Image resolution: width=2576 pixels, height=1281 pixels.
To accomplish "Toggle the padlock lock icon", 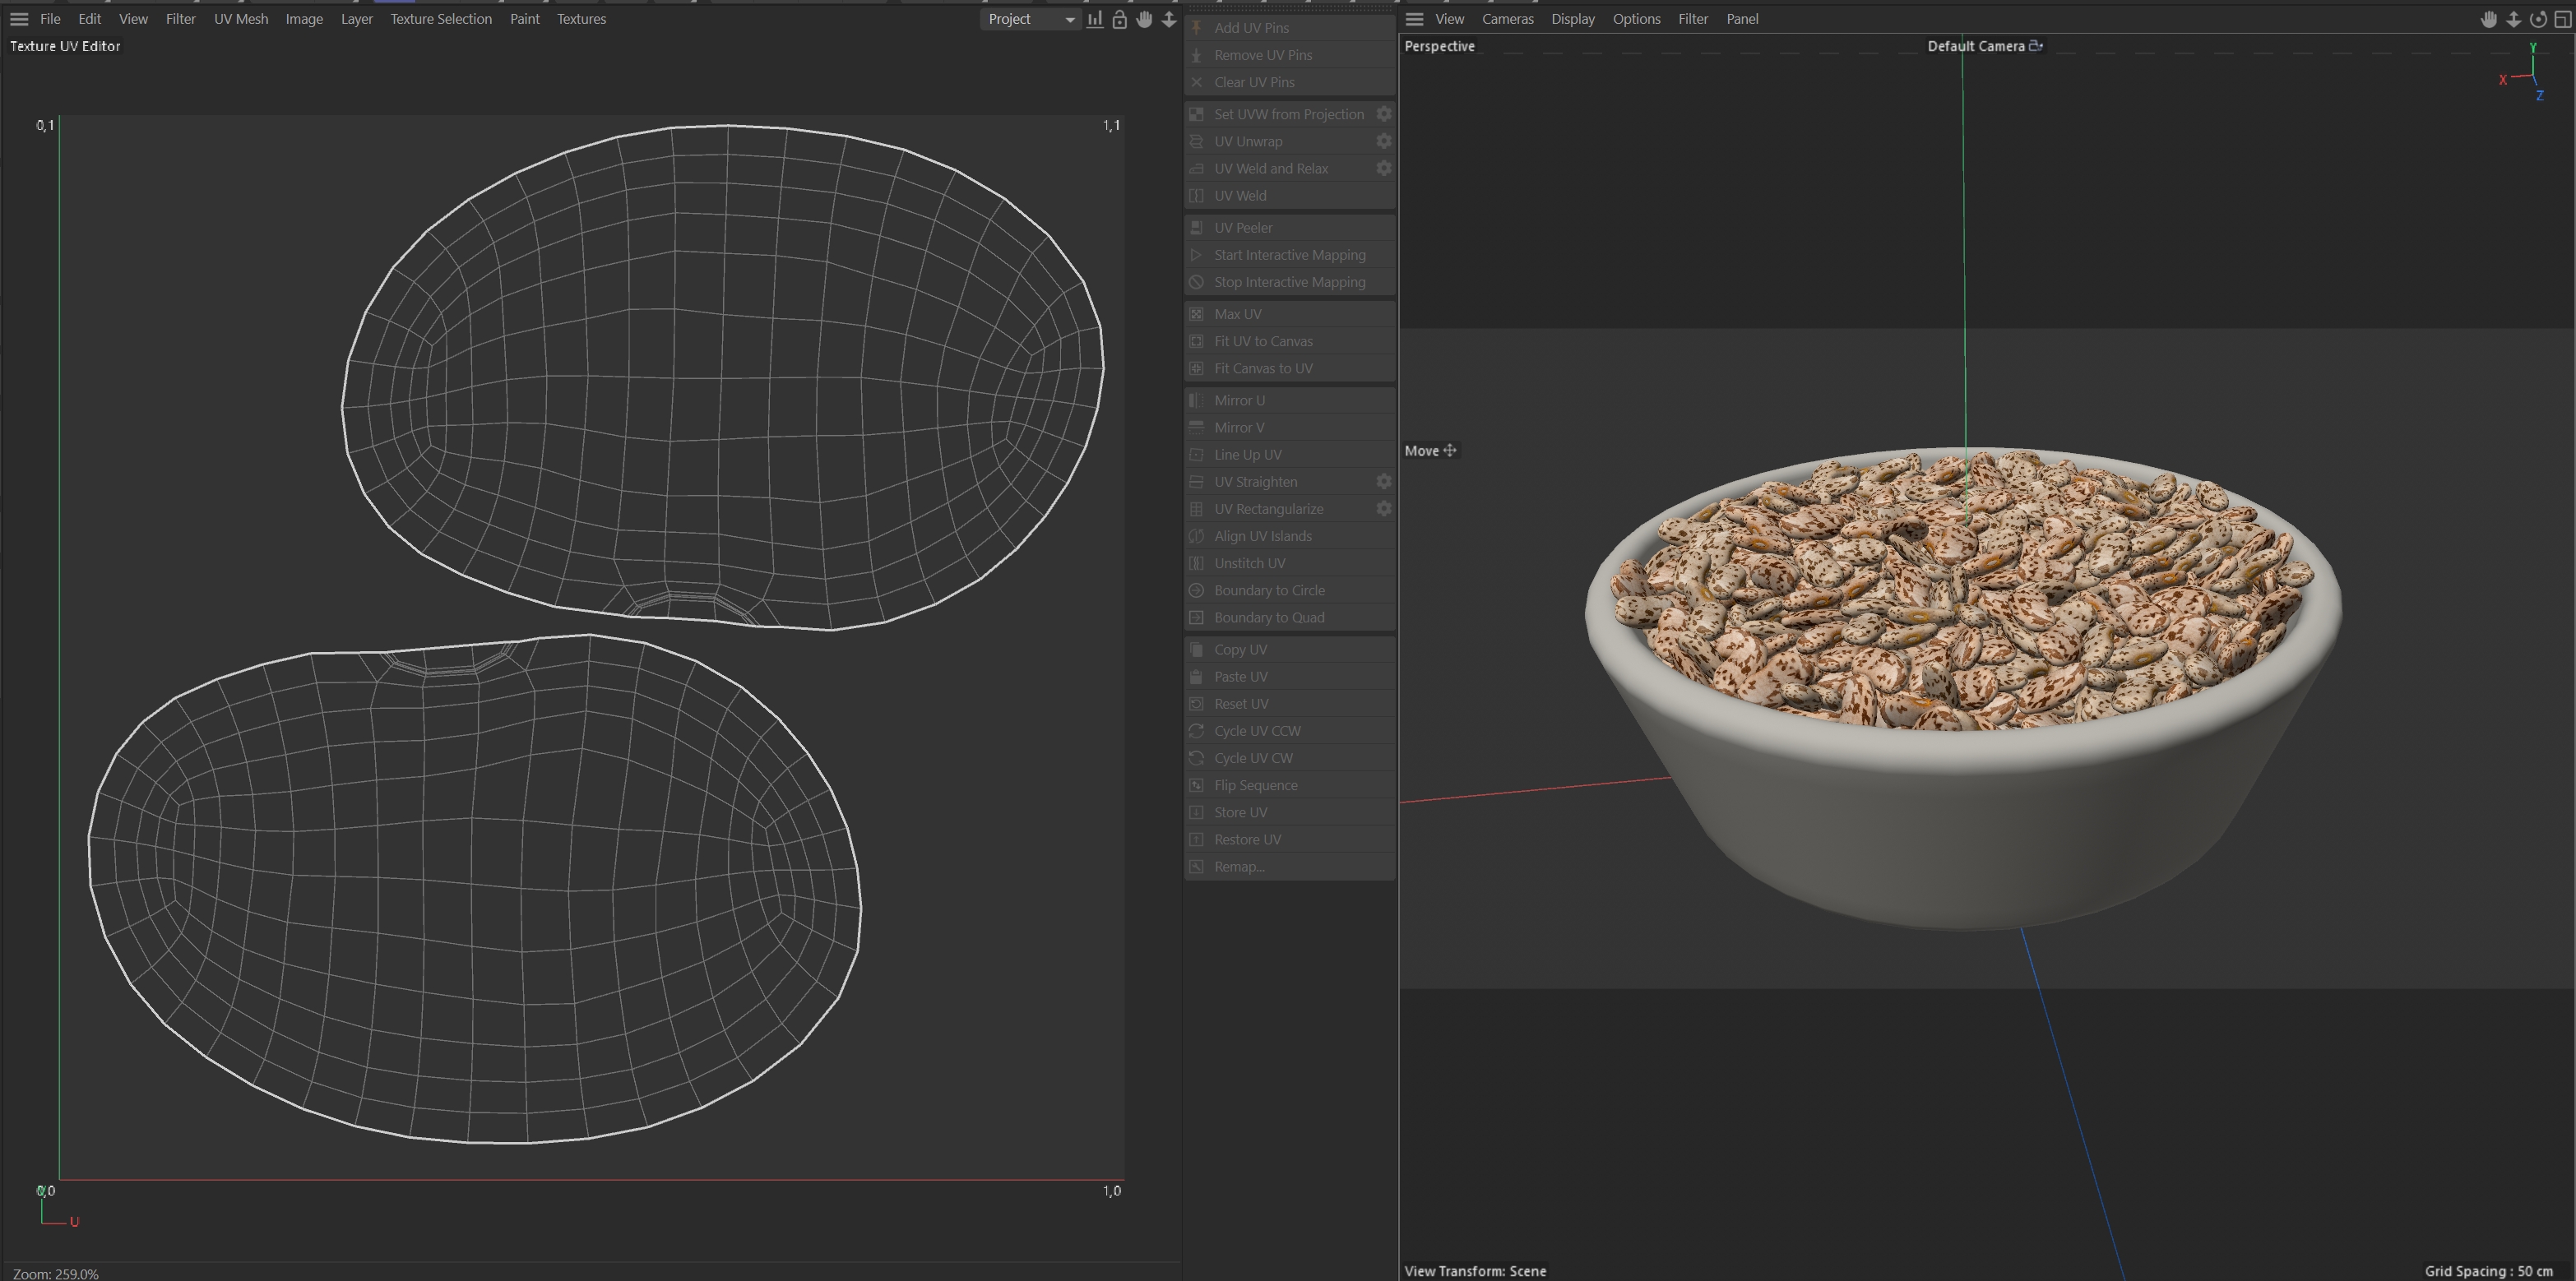I will pyautogui.click(x=1119, y=19).
